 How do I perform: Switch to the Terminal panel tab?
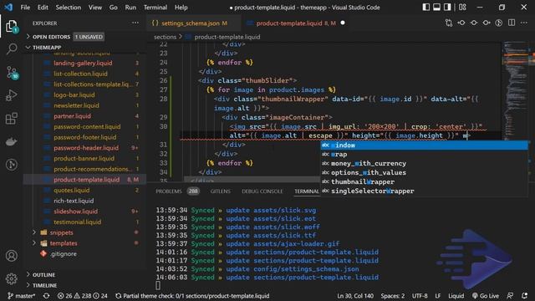(307, 191)
